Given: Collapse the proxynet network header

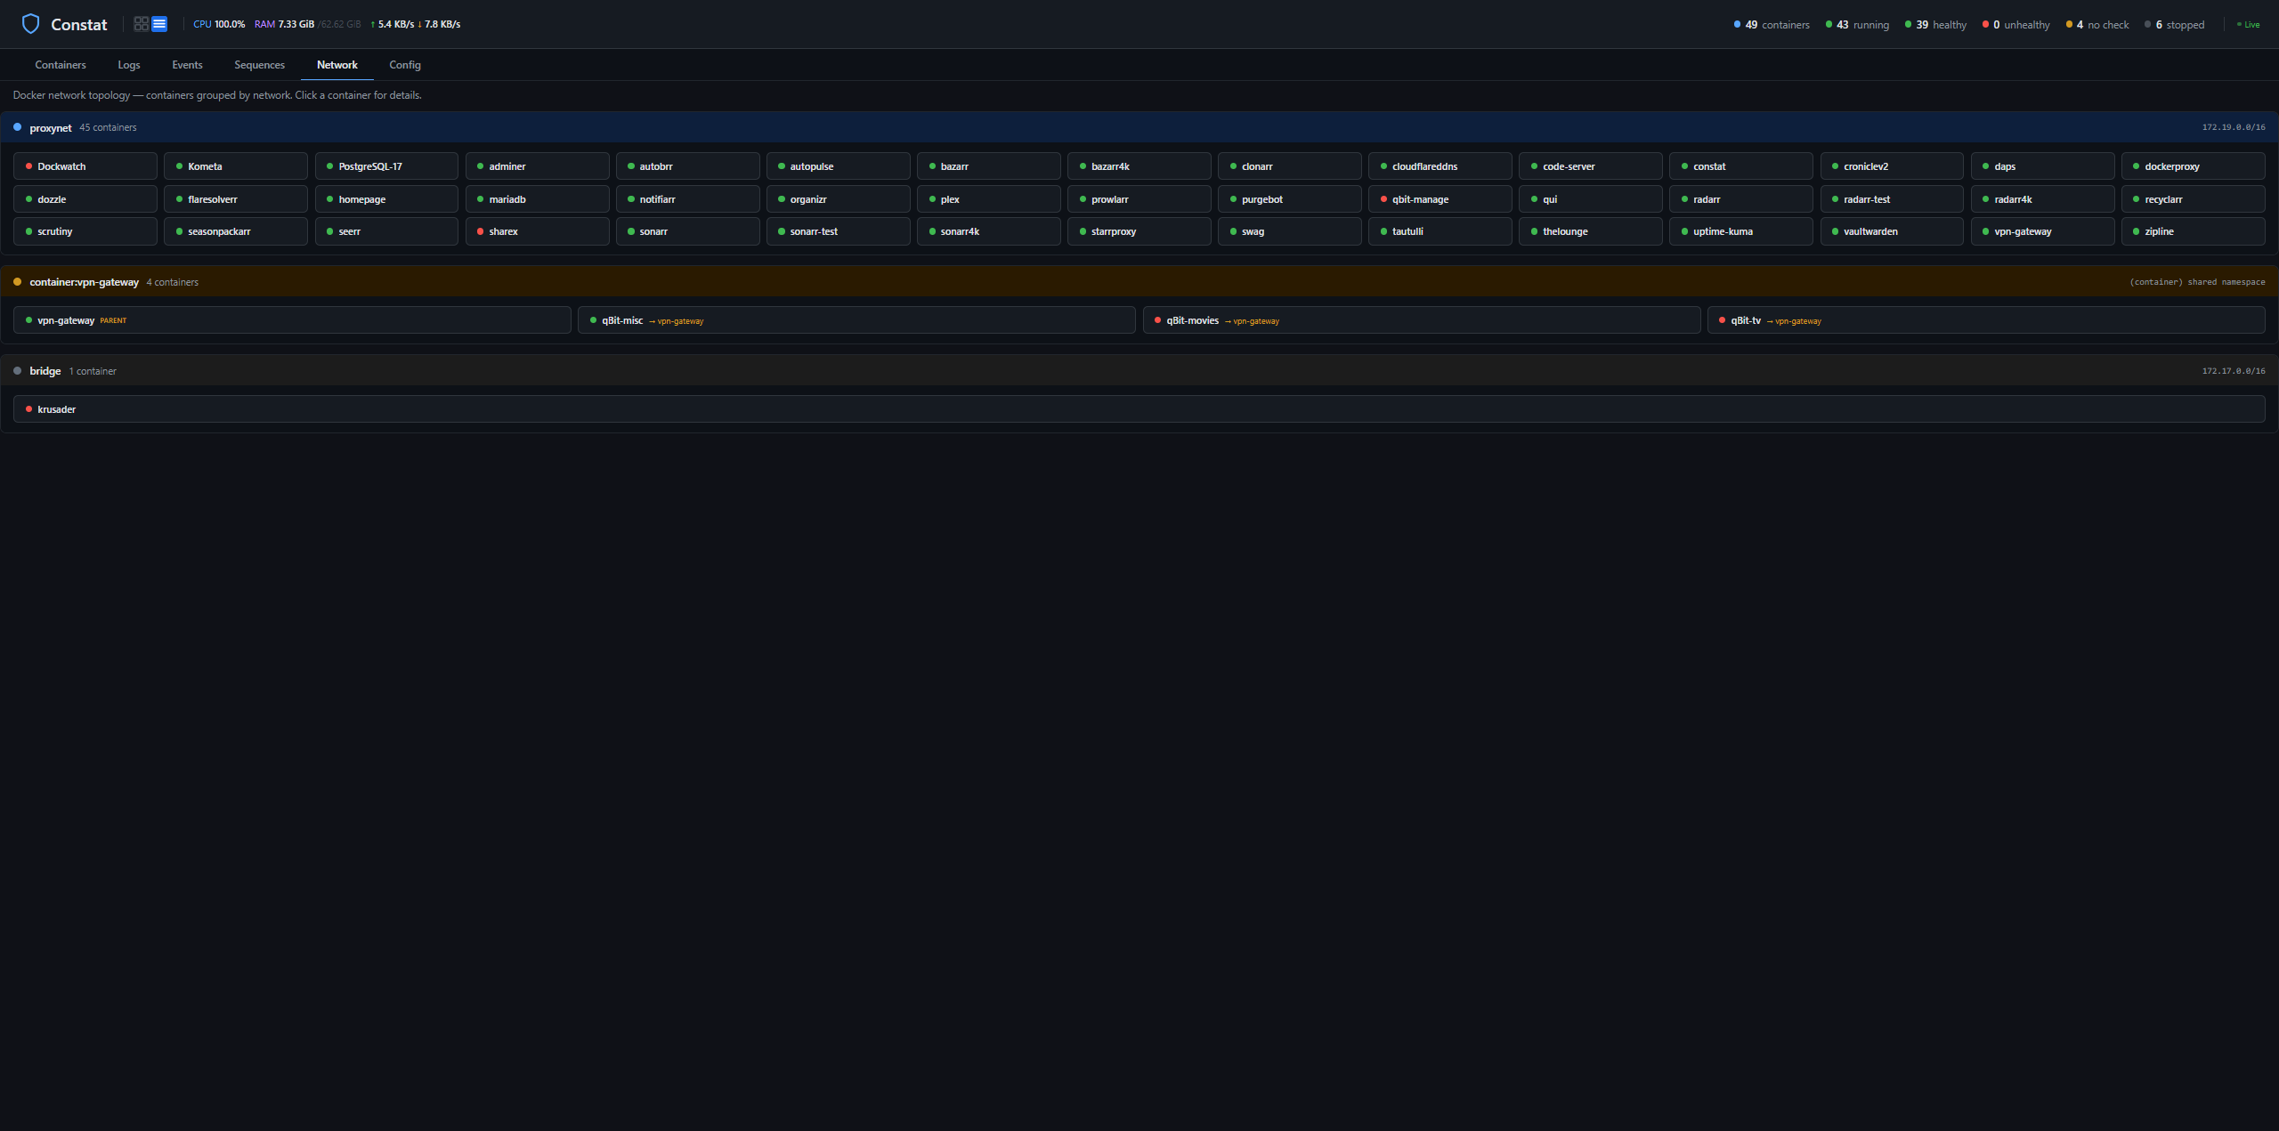Looking at the screenshot, I should 1139,127.
